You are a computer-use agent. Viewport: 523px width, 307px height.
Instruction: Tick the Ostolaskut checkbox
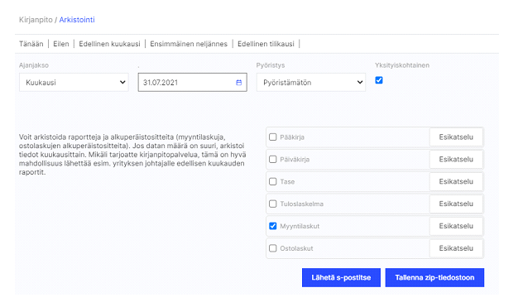tap(273, 248)
